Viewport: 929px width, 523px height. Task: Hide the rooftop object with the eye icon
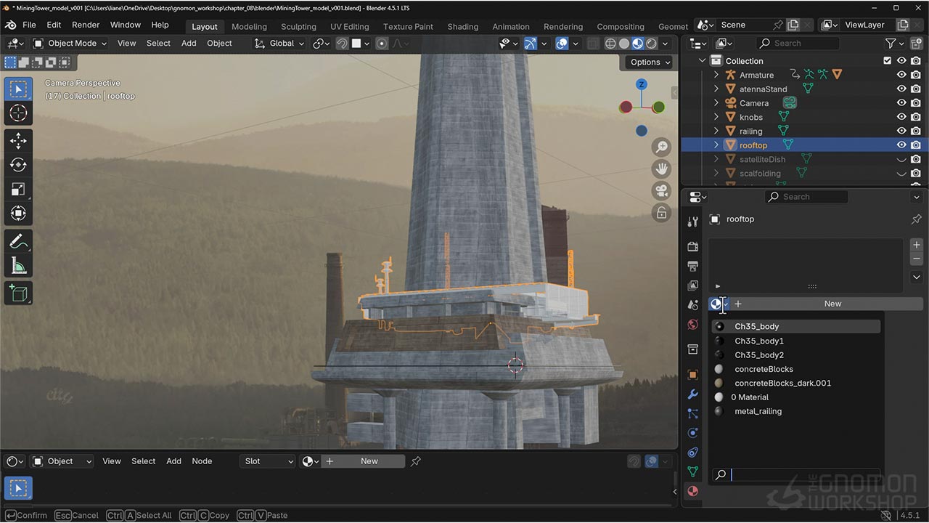click(901, 145)
